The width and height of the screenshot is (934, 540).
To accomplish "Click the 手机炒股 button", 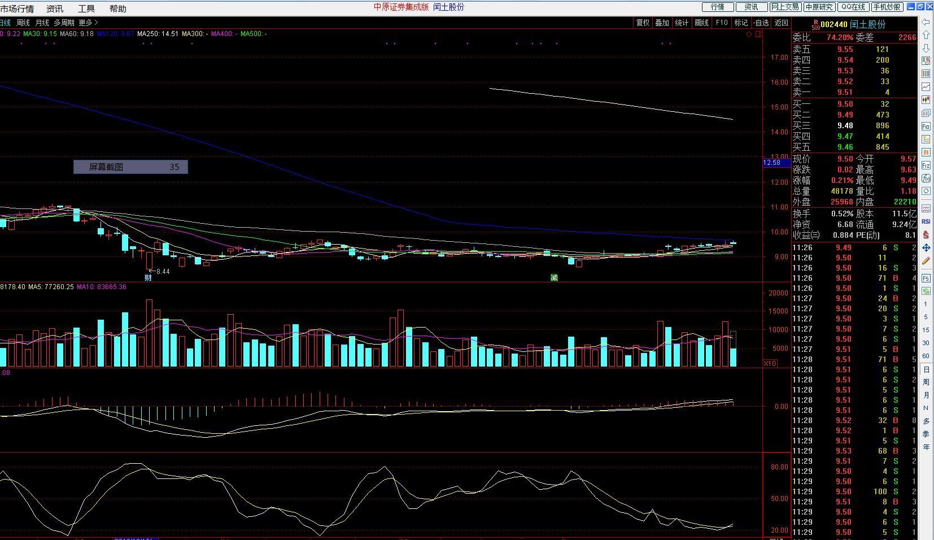I will (887, 7).
